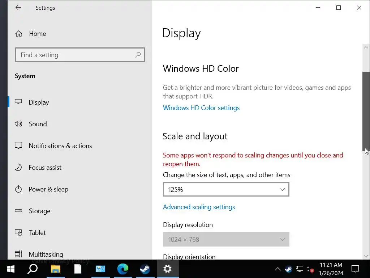Viewport: 370px width, 278px height.
Task: Launch Microsoft Edge from the taskbar
Action: [x=123, y=269]
